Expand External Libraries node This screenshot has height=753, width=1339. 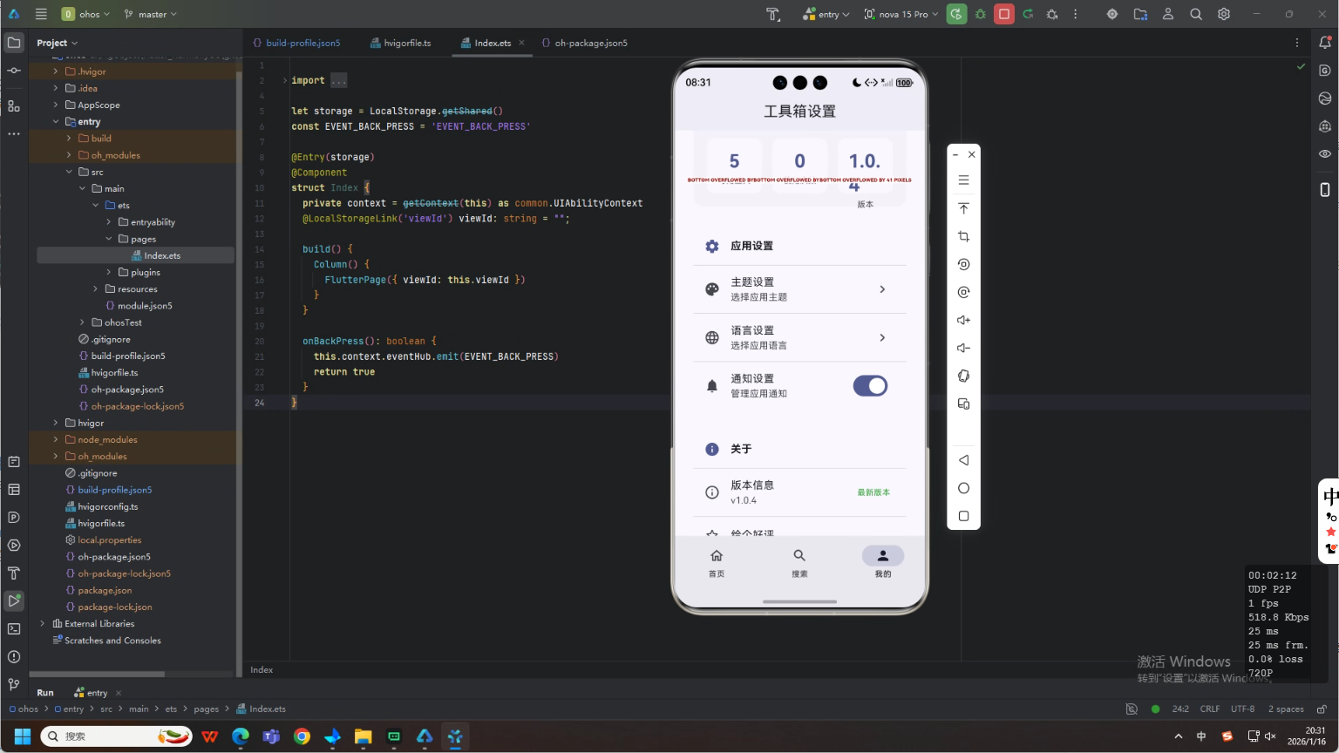[42, 623]
